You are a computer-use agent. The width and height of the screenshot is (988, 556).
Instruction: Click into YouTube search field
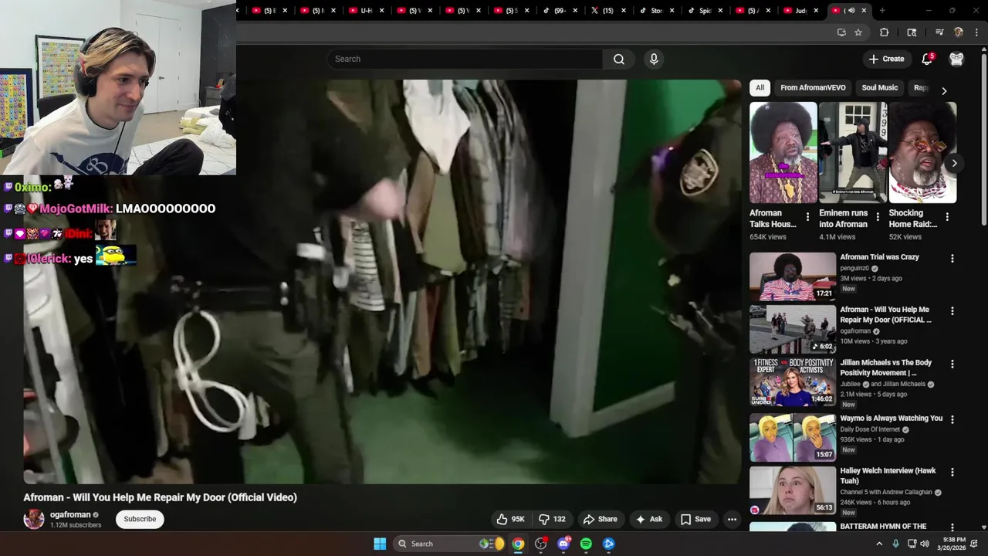pos(465,59)
